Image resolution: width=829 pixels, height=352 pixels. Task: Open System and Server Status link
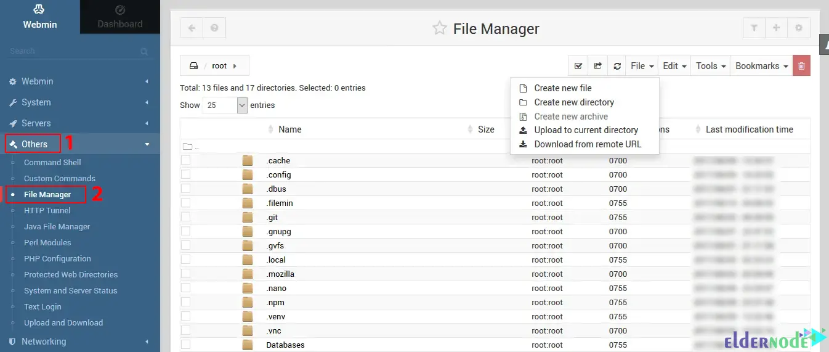coord(70,291)
